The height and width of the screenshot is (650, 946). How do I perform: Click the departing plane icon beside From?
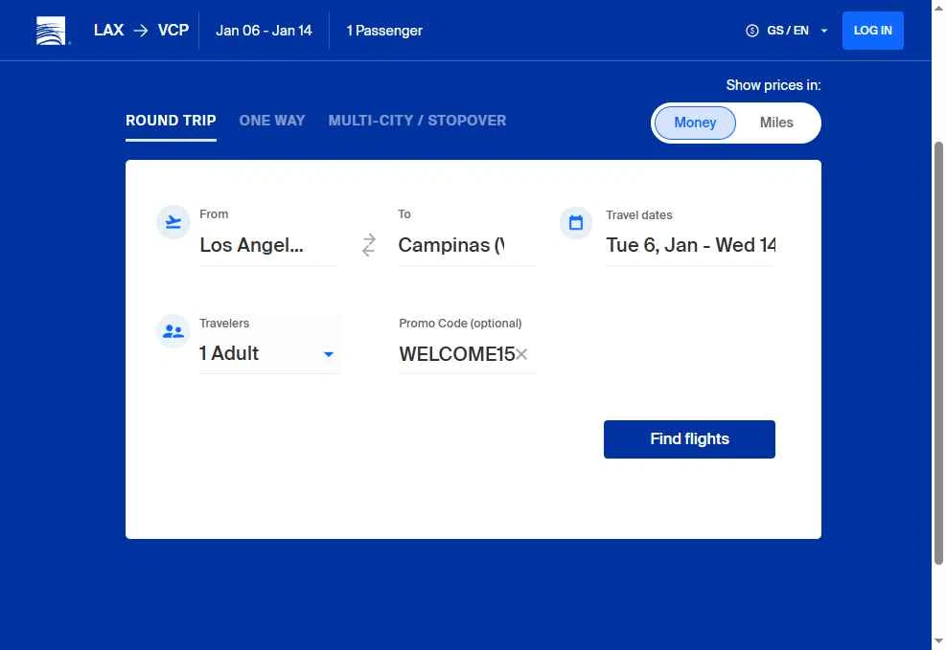pos(173,222)
